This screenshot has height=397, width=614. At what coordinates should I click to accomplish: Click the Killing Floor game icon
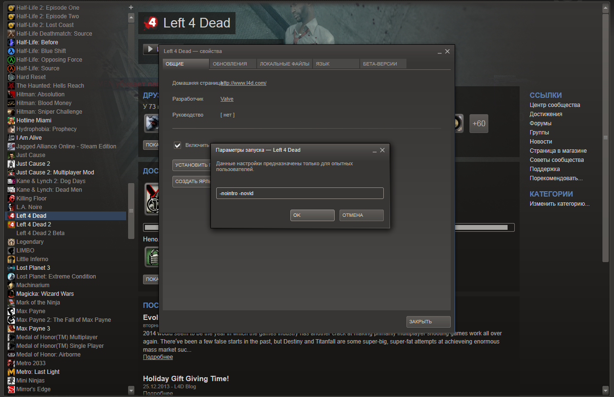click(x=12, y=198)
